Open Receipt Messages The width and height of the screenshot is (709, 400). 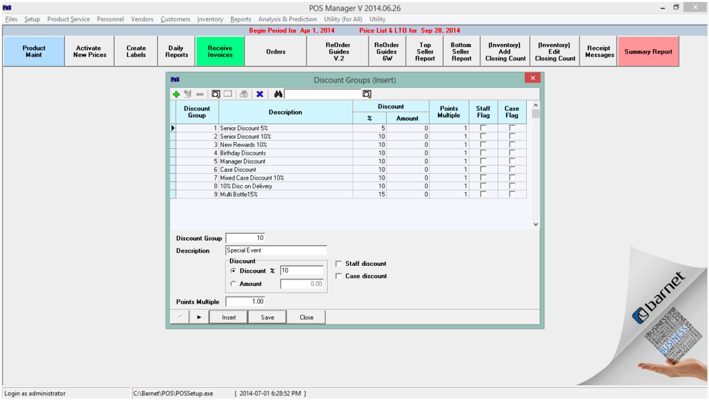pyautogui.click(x=599, y=52)
